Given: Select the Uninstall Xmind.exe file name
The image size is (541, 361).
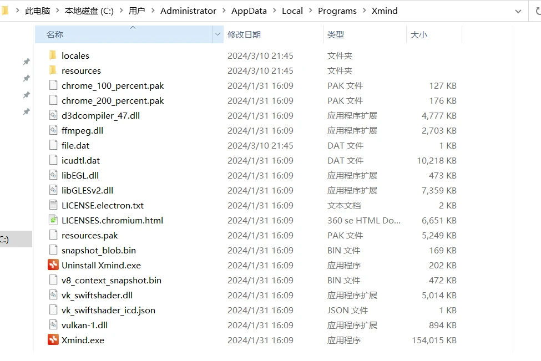Looking at the screenshot, I should pos(101,265).
